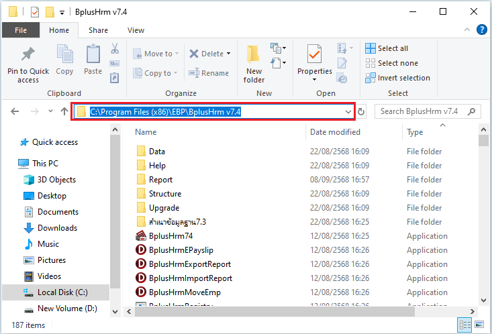Viewport: 492px width, 334px height.
Task: Switch to details view toggle
Action: (466, 325)
